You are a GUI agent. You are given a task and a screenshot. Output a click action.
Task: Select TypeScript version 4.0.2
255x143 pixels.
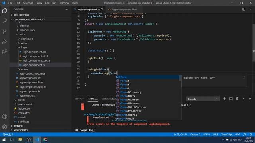(x=237, y=135)
